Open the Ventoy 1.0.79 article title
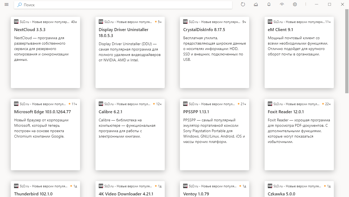Viewport: 349px width, 197px height. point(196,194)
